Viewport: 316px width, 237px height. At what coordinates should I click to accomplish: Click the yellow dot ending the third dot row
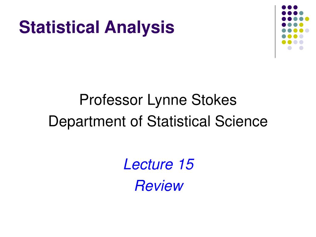[307, 19]
